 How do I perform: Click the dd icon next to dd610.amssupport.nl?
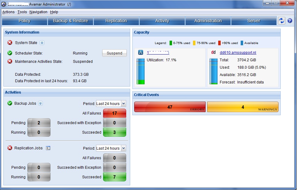213,52
